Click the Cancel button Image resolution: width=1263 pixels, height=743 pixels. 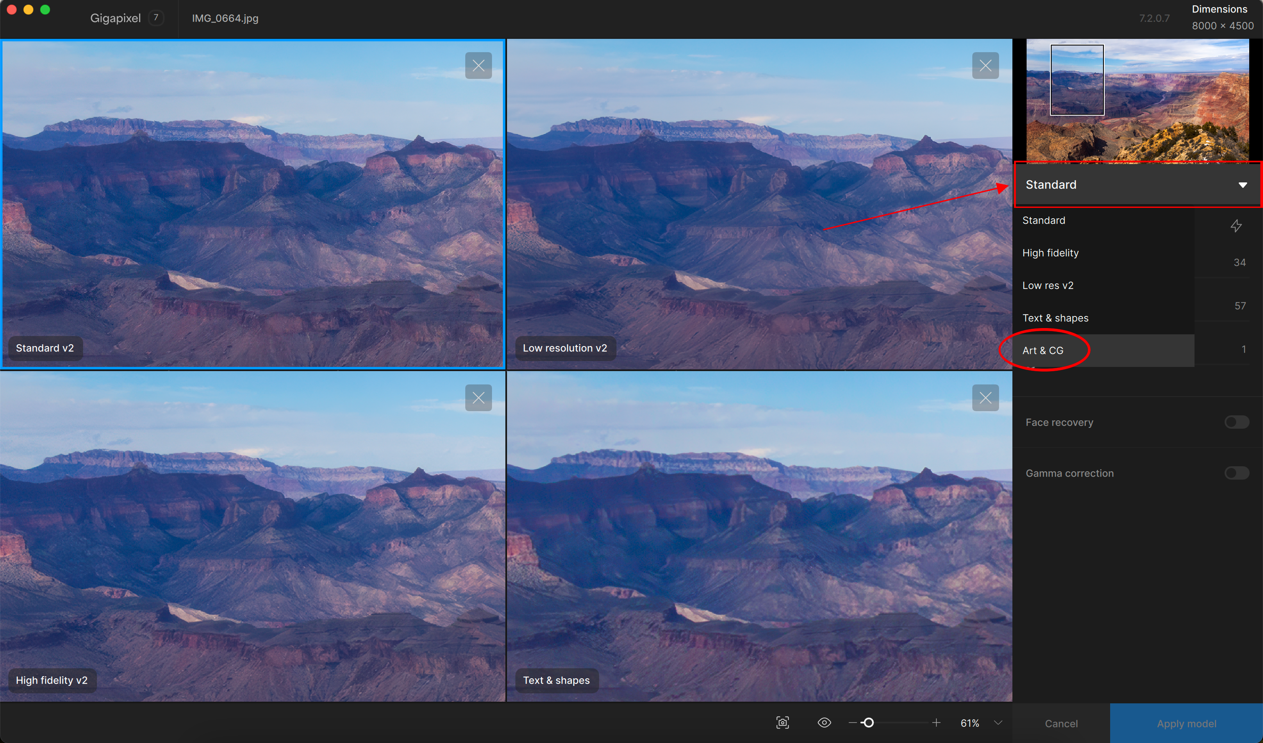1061,723
